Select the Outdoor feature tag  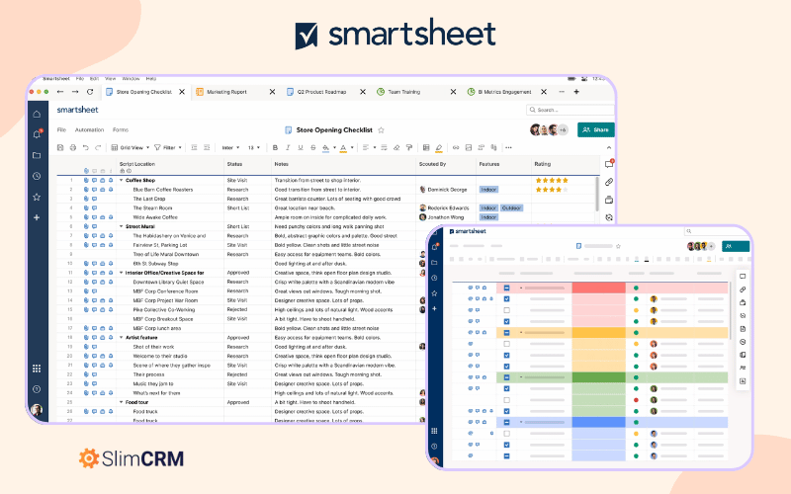tap(511, 208)
